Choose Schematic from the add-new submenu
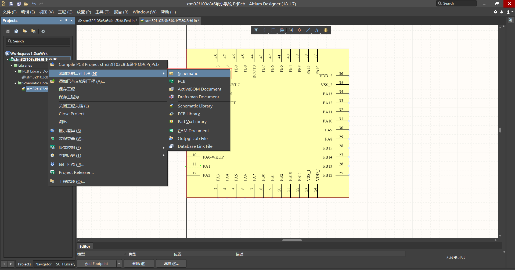 tap(199, 73)
